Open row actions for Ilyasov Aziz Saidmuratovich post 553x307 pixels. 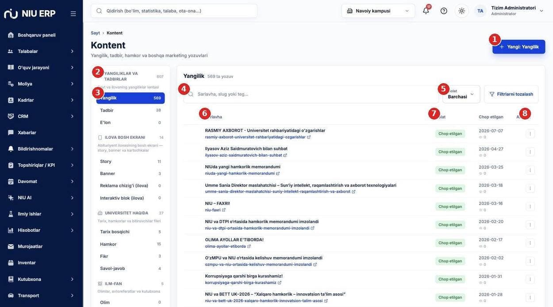click(x=530, y=152)
